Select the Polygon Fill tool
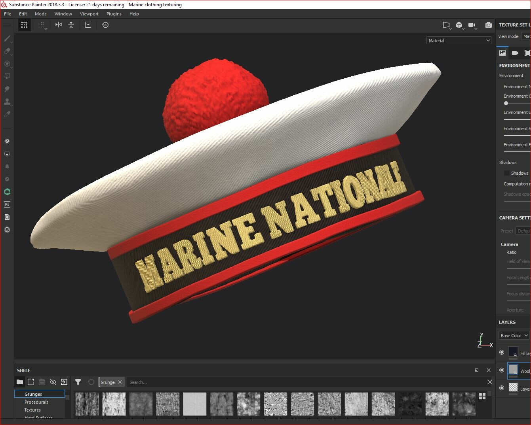This screenshot has width=531, height=425. pyautogui.click(x=7, y=76)
